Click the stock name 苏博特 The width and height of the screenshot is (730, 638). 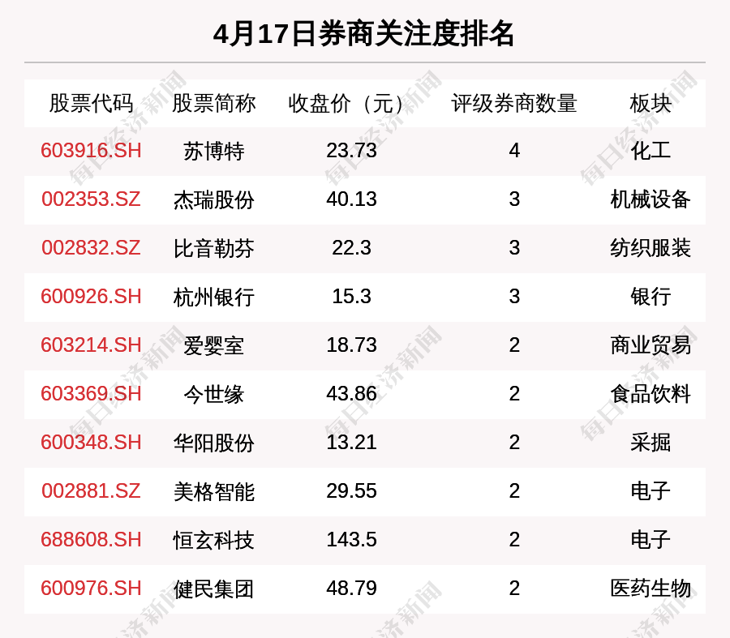coord(213,152)
